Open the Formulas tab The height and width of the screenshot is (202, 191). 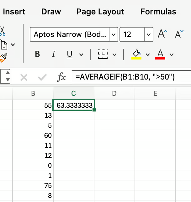click(x=158, y=12)
